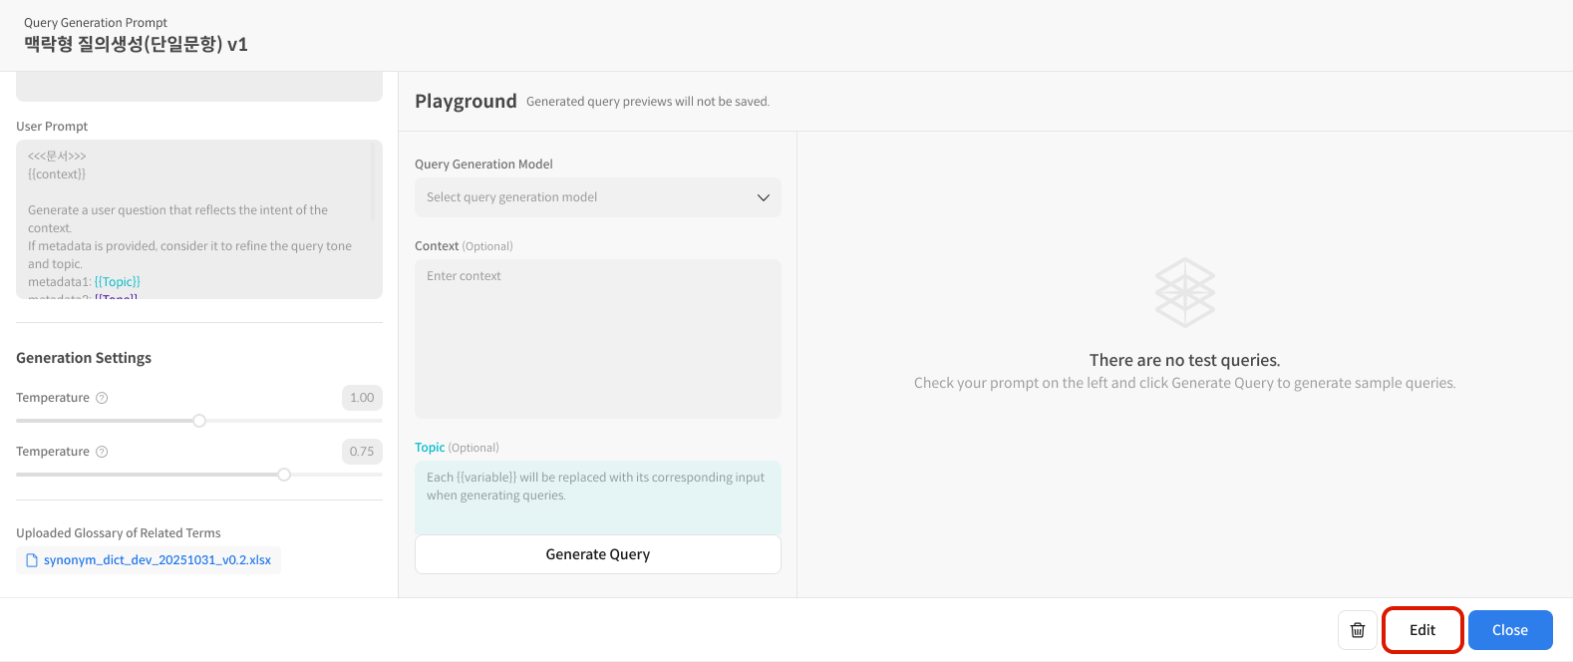Select the 1.00 temperature value box
The width and height of the screenshot is (1573, 662).
coord(362,398)
